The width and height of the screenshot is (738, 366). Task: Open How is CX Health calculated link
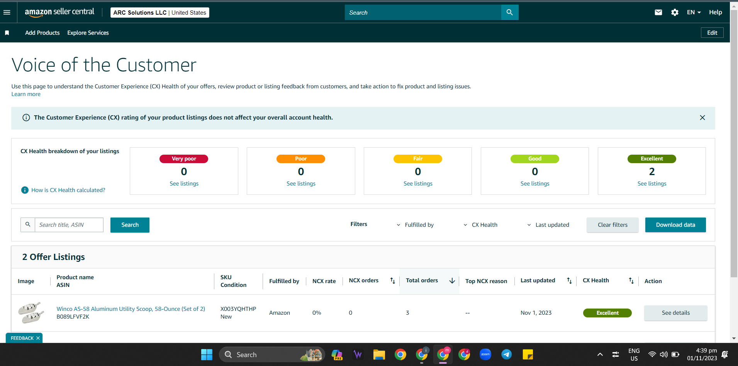pyautogui.click(x=68, y=190)
